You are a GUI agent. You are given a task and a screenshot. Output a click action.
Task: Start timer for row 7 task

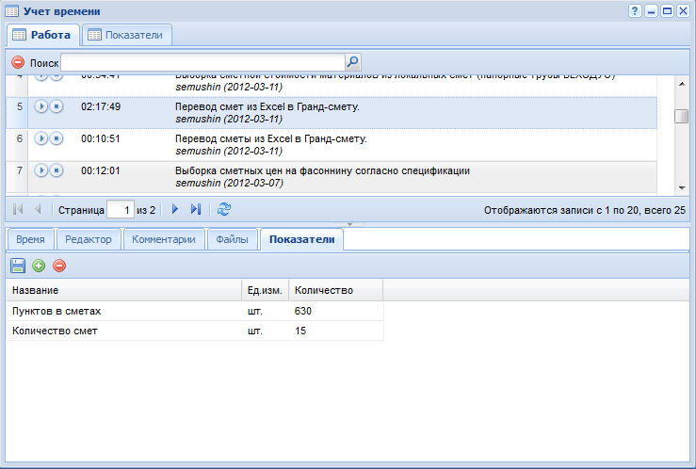pyautogui.click(x=40, y=170)
